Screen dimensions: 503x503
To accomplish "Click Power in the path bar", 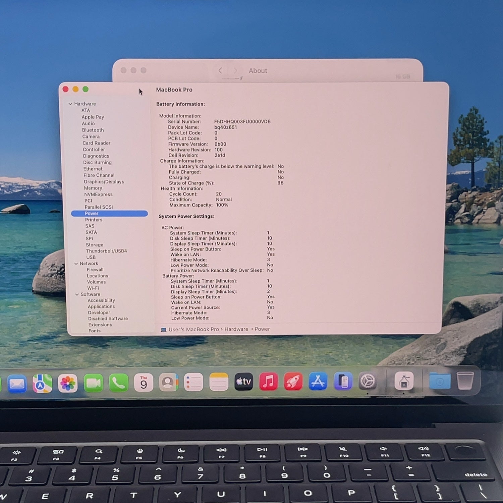I will (262, 329).
